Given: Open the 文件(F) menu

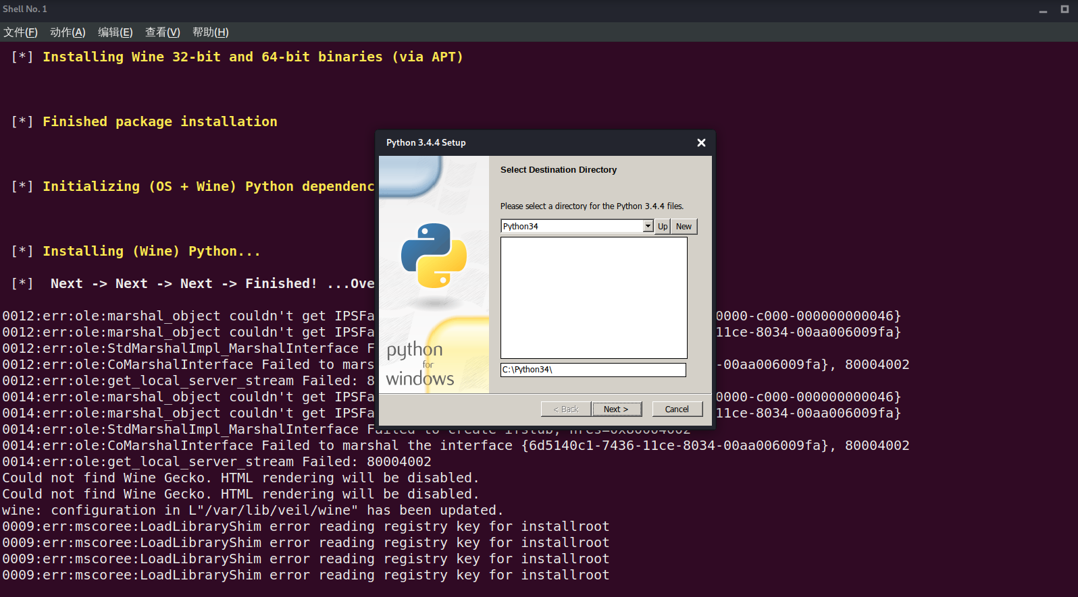Looking at the screenshot, I should [20, 32].
